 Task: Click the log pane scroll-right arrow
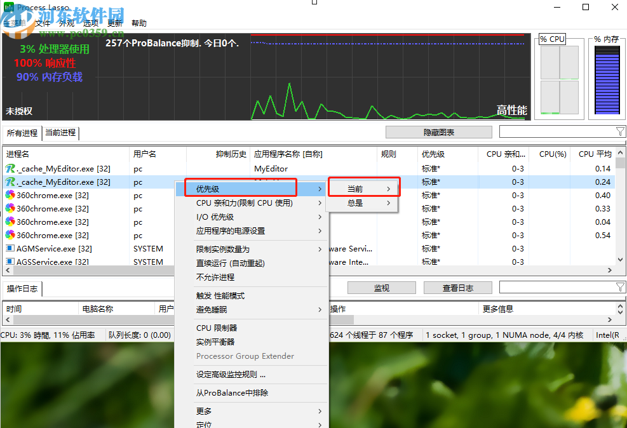610,319
